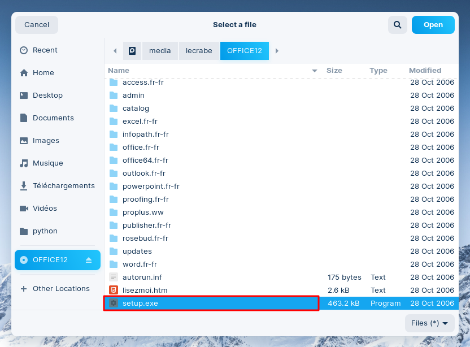The image size is (470, 347).
Task: Click the Téléchargements download icon
Action: (24, 185)
